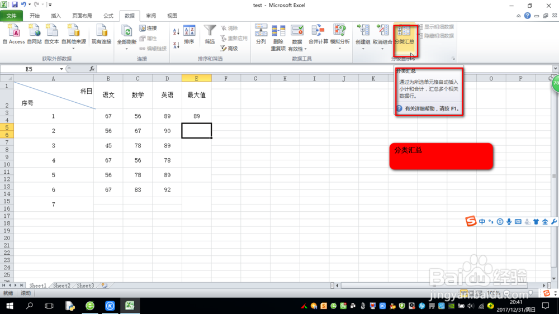The image size is (559, 314).
Task: Click Remove Duplicates (删除重复项)
Action: tap(278, 37)
